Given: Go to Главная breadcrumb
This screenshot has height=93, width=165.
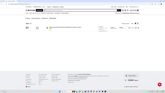Looking at the screenshot, I should pos(28,18).
